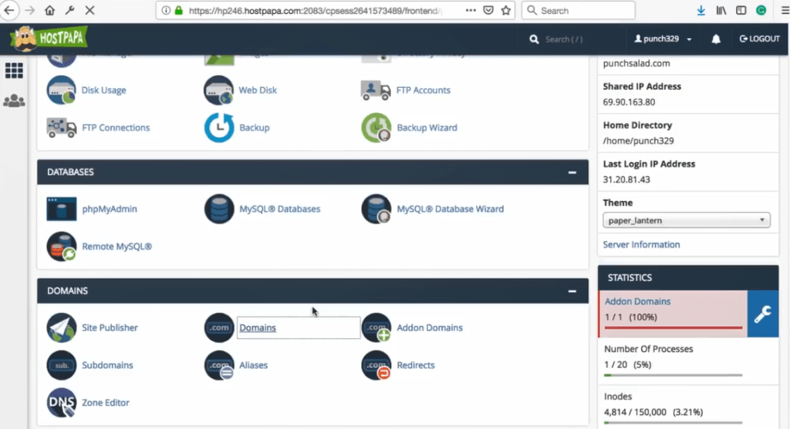Open browser downloads arrow
Viewport: 790px width, 429px height.
(701, 10)
